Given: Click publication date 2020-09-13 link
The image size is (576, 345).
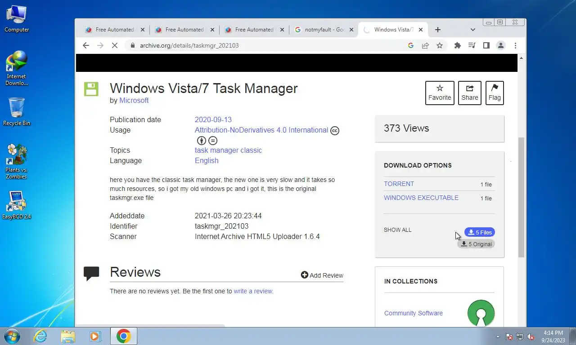Looking at the screenshot, I should coord(213,120).
